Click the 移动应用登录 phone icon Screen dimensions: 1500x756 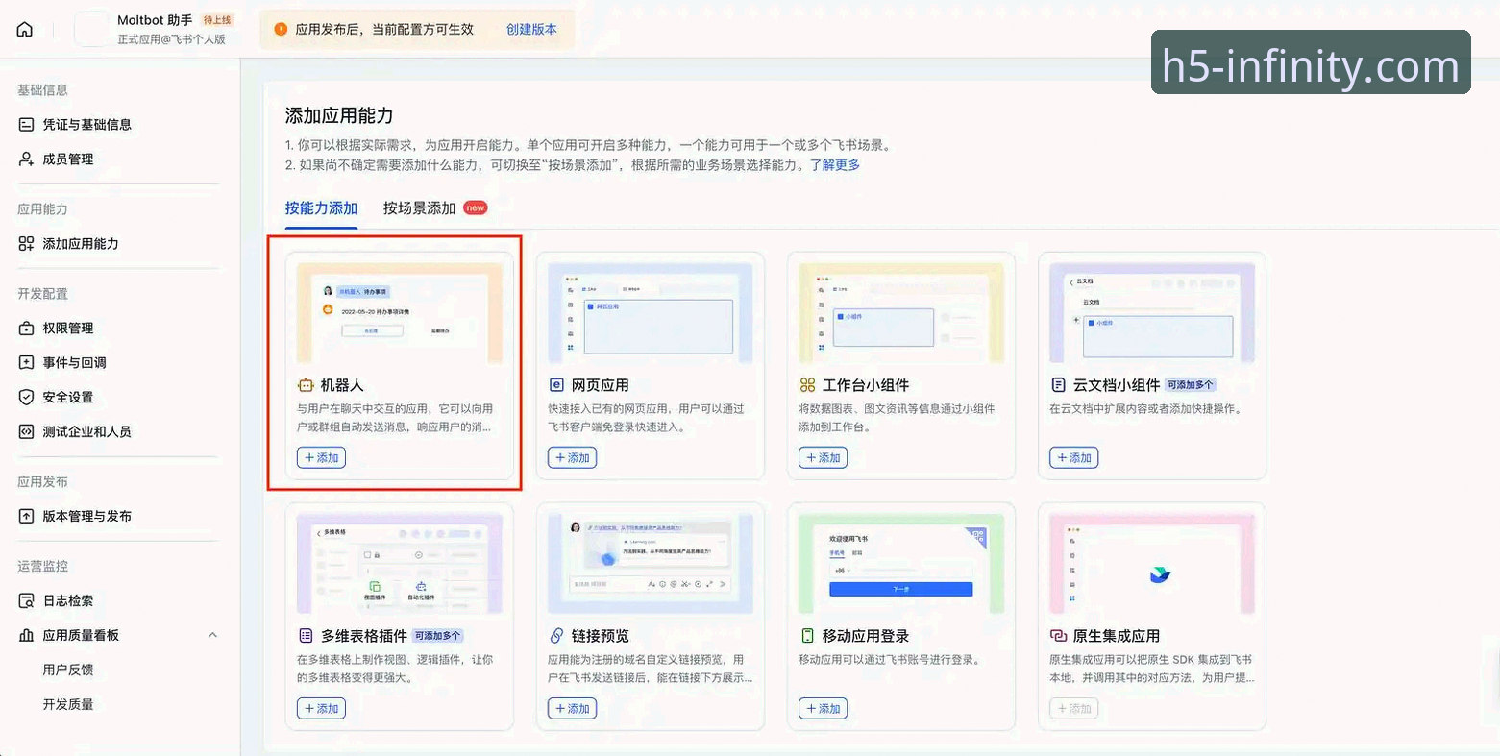coord(807,636)
